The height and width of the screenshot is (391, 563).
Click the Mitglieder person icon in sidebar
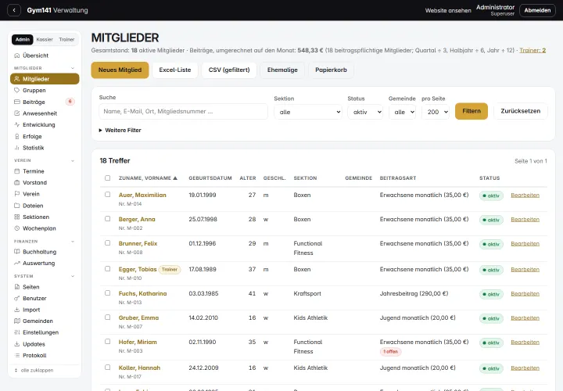pyautogui.click(x=16, y=79)
